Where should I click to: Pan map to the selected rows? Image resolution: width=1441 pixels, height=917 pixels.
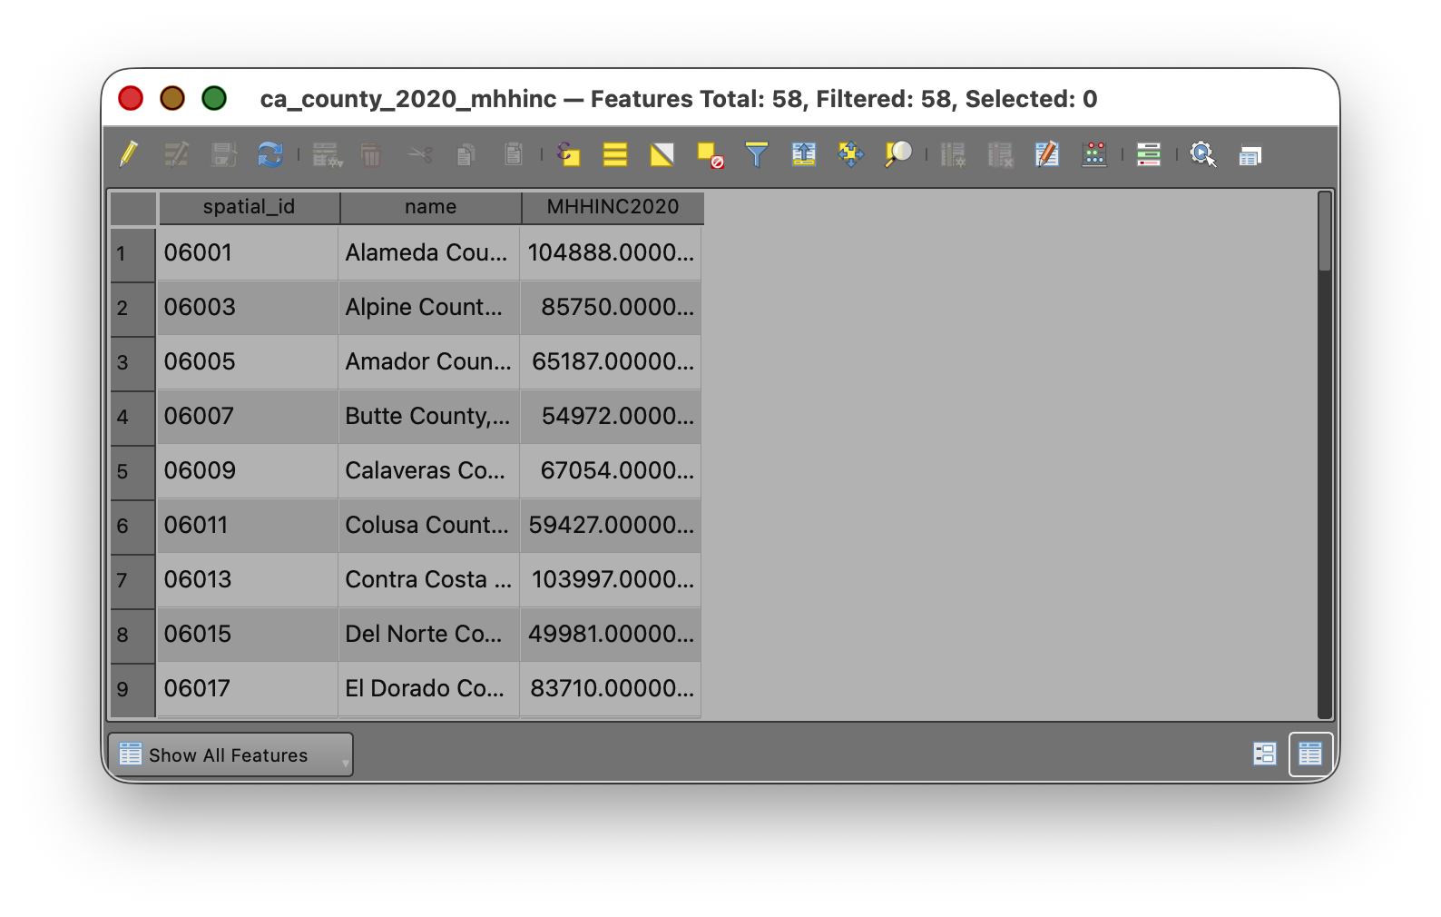point(851,154)
